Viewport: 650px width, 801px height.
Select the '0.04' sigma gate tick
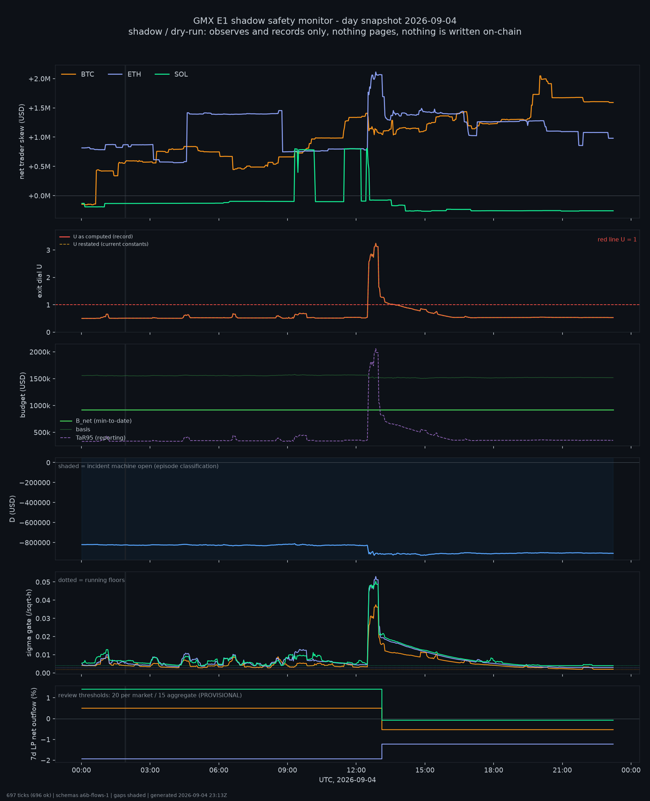tap(43, 600)
